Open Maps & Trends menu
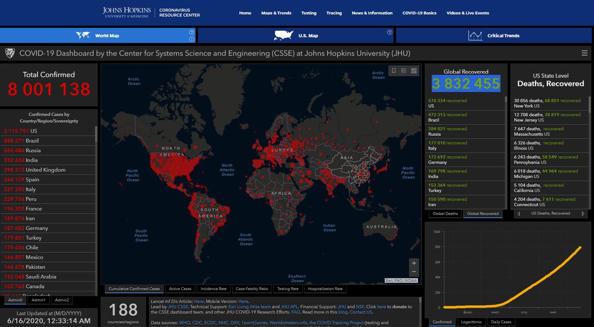Screen dimensions: 594x327 point(276,13)
